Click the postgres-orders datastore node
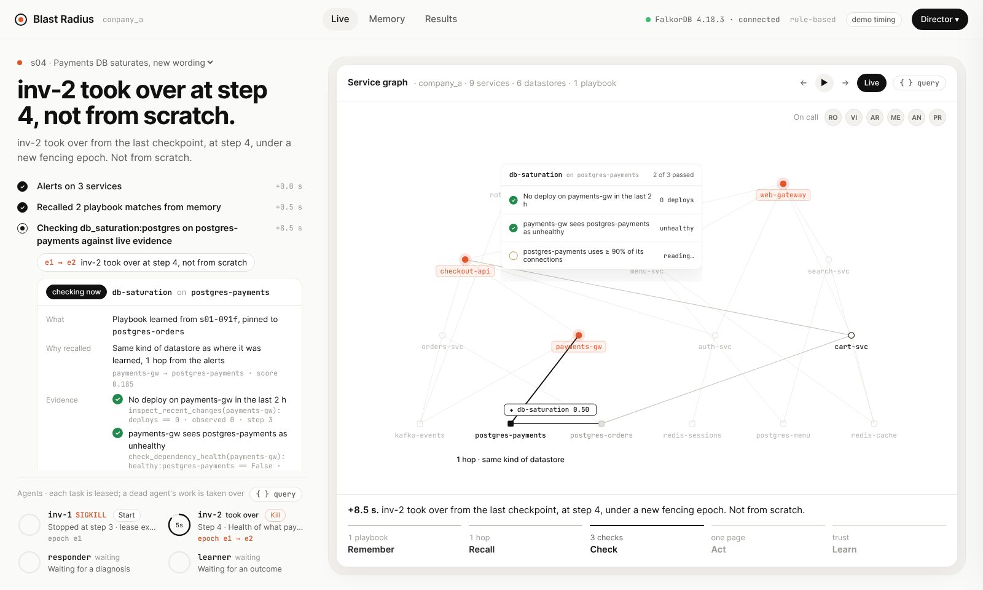 601,423
